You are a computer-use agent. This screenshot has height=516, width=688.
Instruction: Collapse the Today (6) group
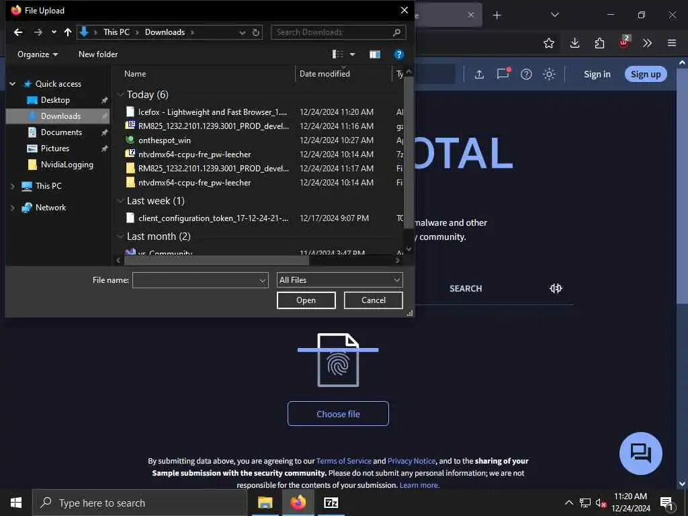120,95
